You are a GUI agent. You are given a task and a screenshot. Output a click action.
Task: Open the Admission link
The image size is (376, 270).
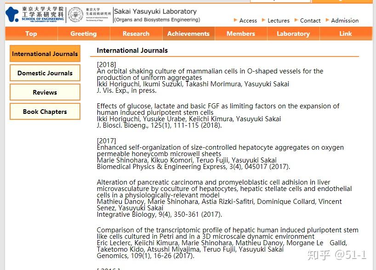pos(345,21)
